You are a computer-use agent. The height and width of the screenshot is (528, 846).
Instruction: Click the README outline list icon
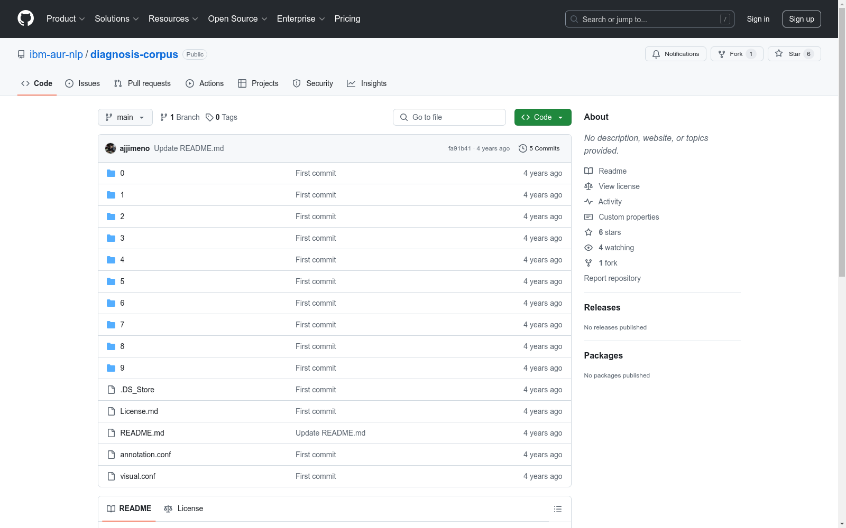pos(558,509)
